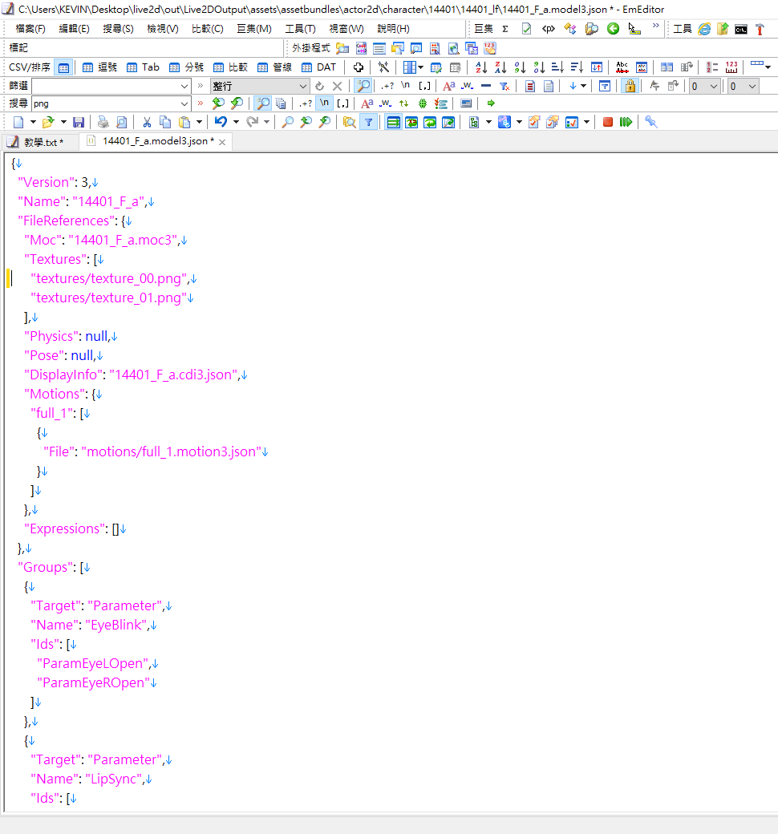The width and height of the screenshot is (778, 834).
Task: Select Tab separated CSV mode
Action: click(143, 67)
